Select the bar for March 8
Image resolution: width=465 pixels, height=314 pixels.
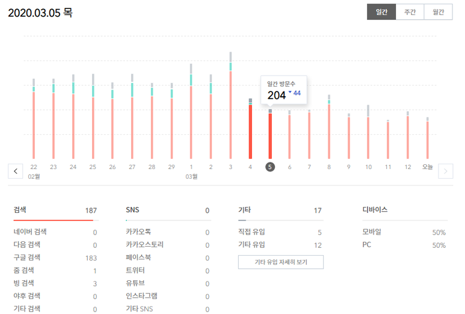coord(329,127)
